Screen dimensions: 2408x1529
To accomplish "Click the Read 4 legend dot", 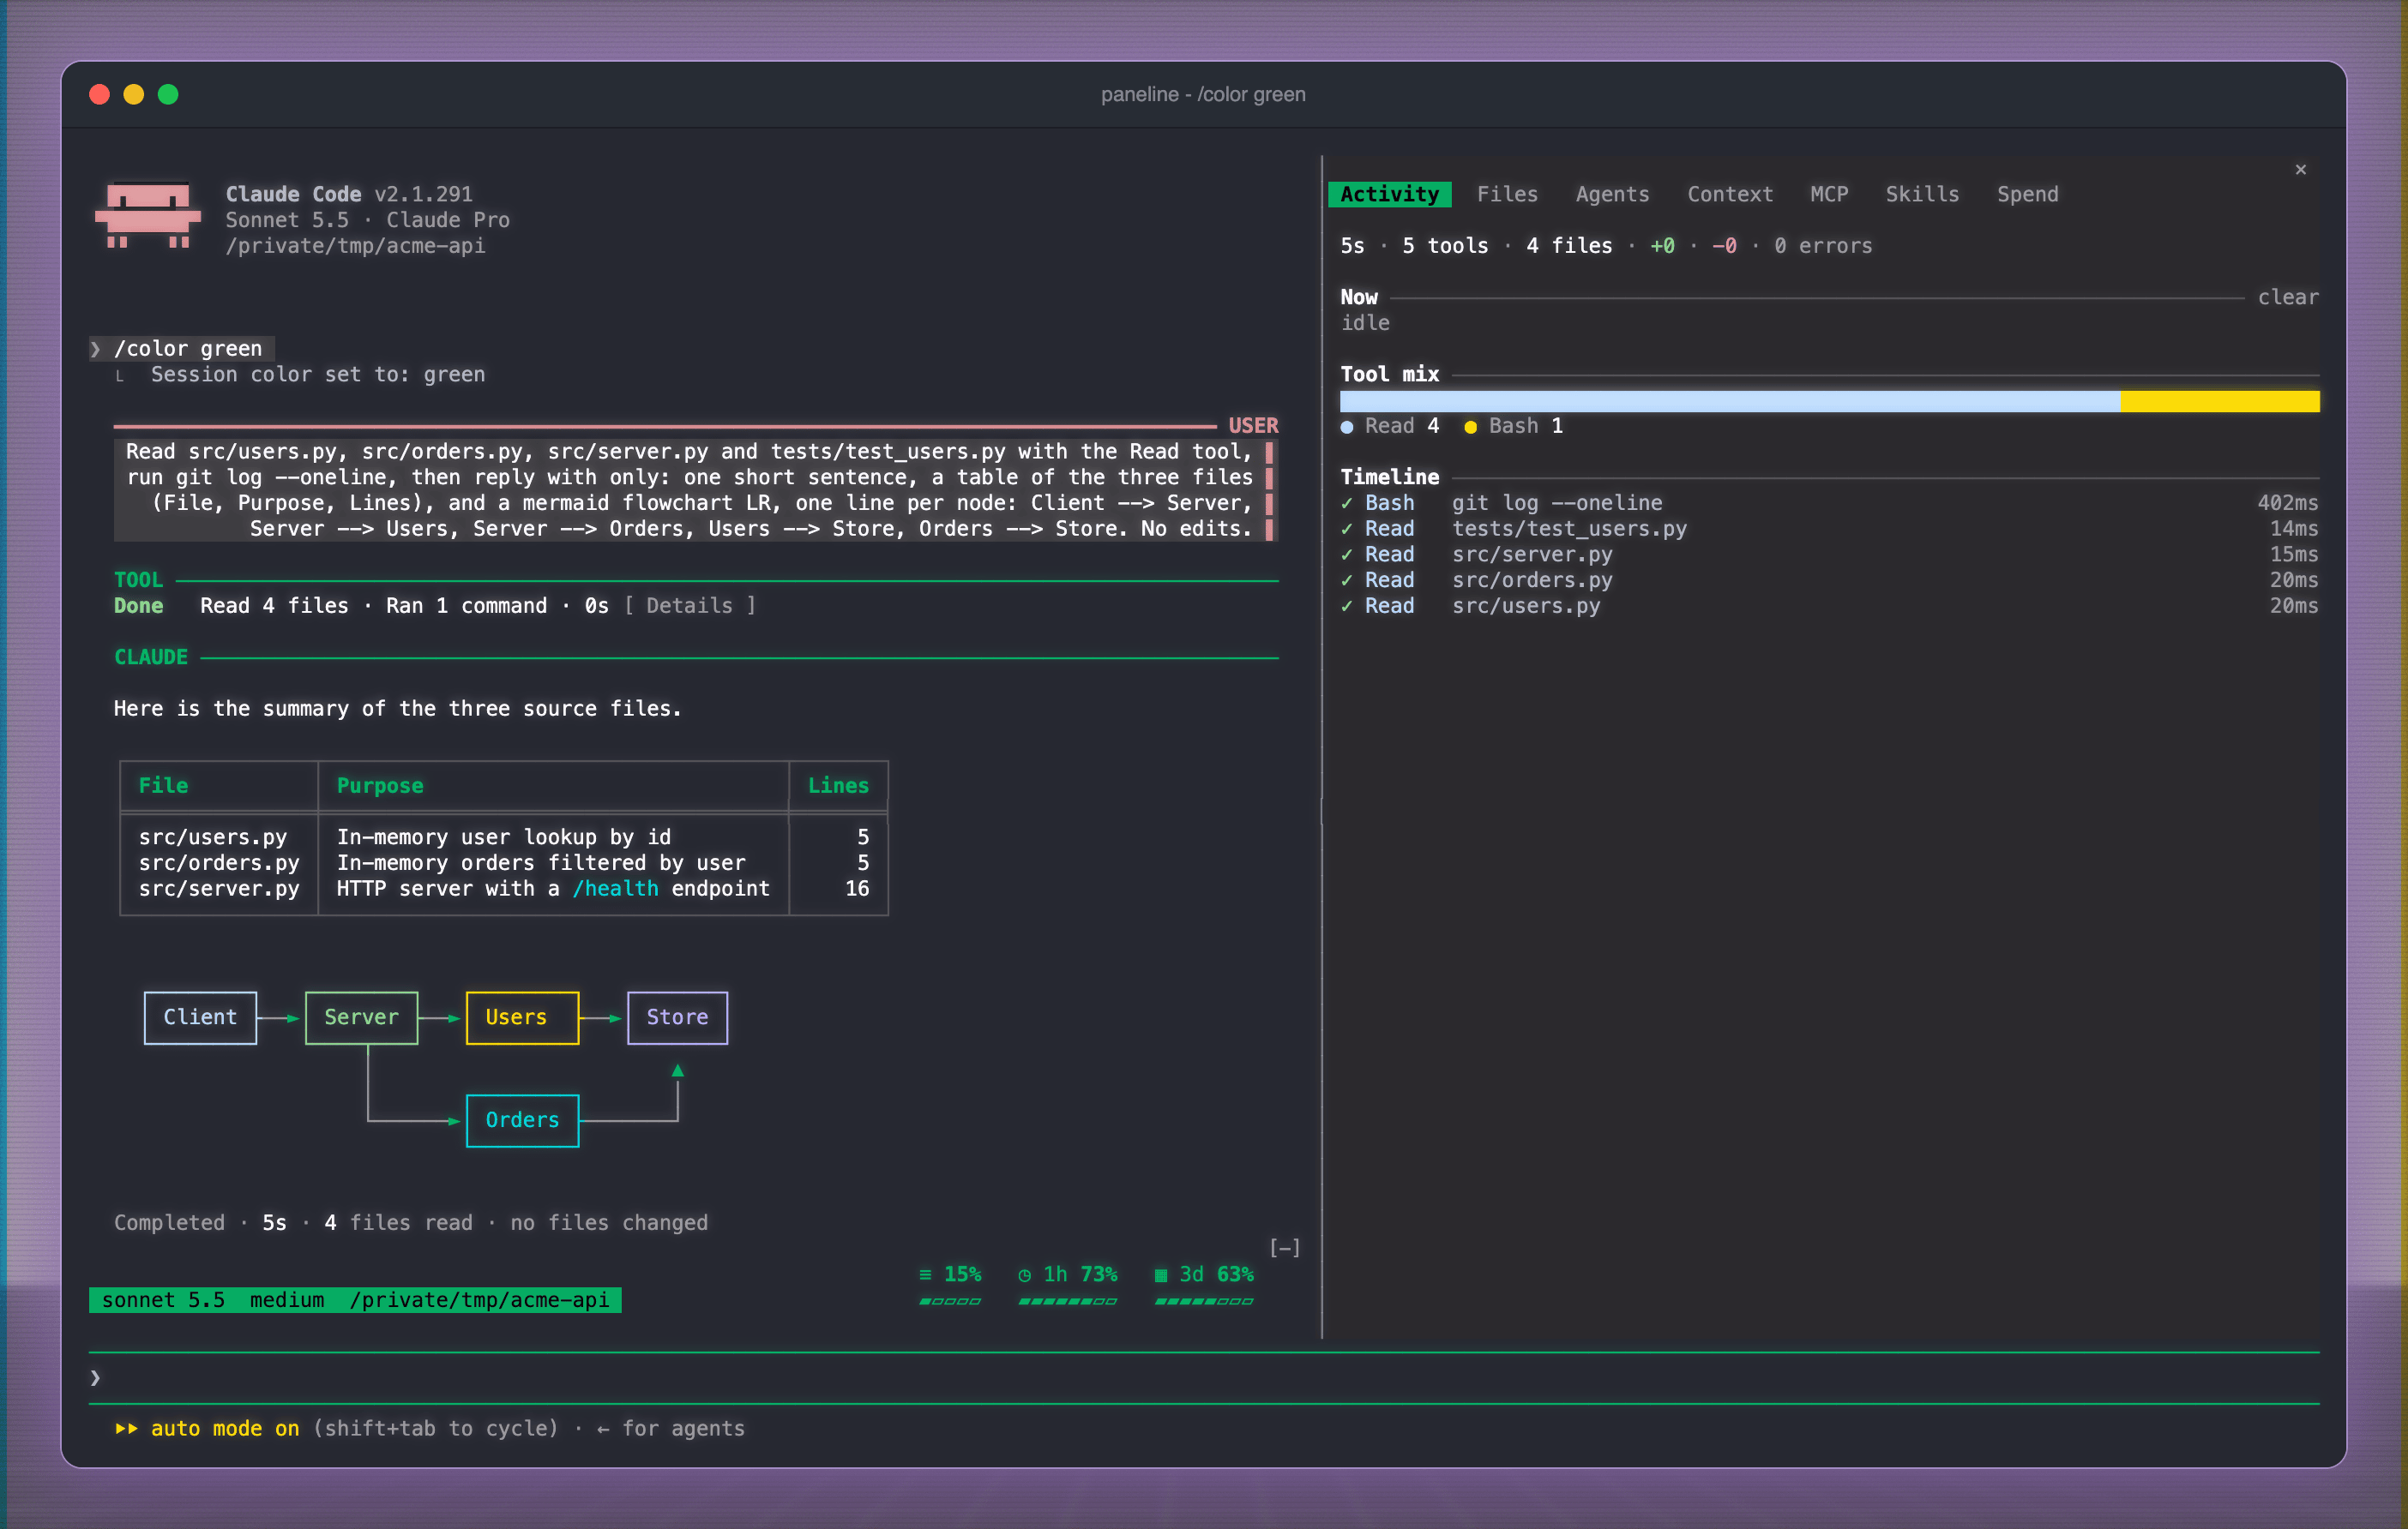I will (1347, 427).
